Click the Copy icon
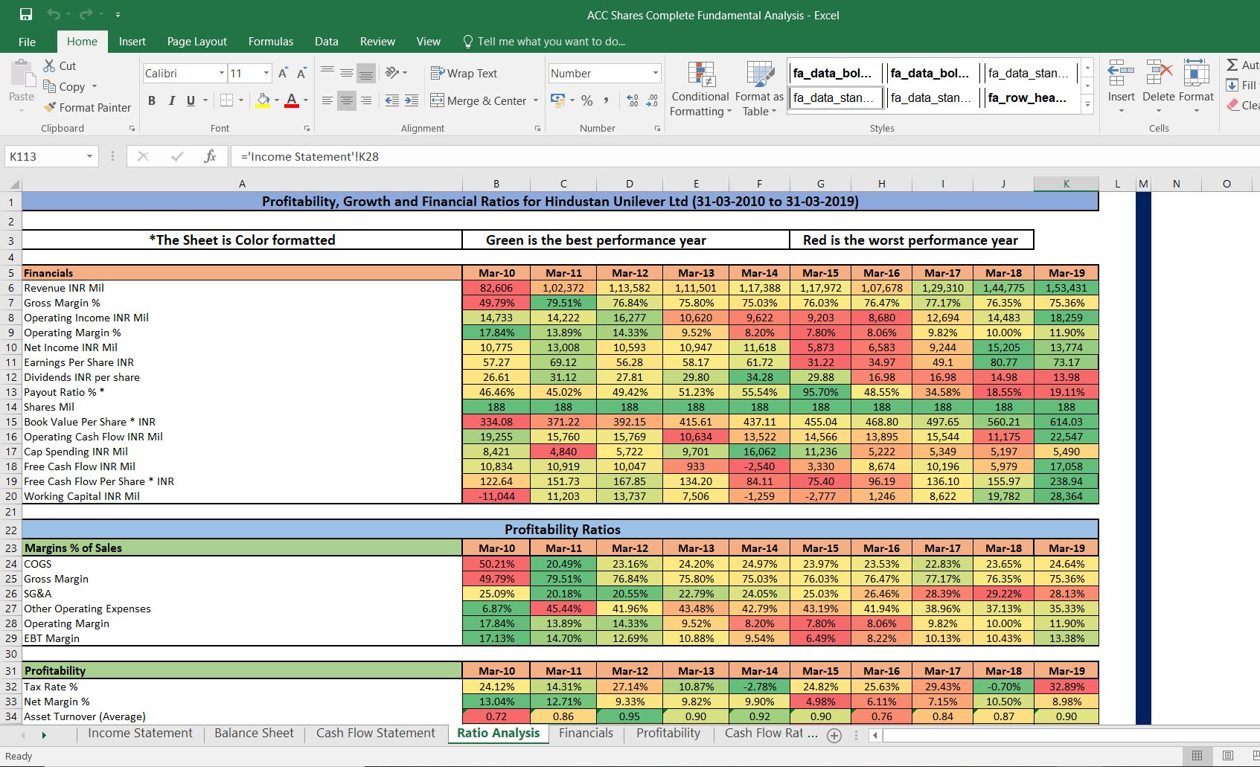This screenshot has width=1260, height=767. [49, 86]
